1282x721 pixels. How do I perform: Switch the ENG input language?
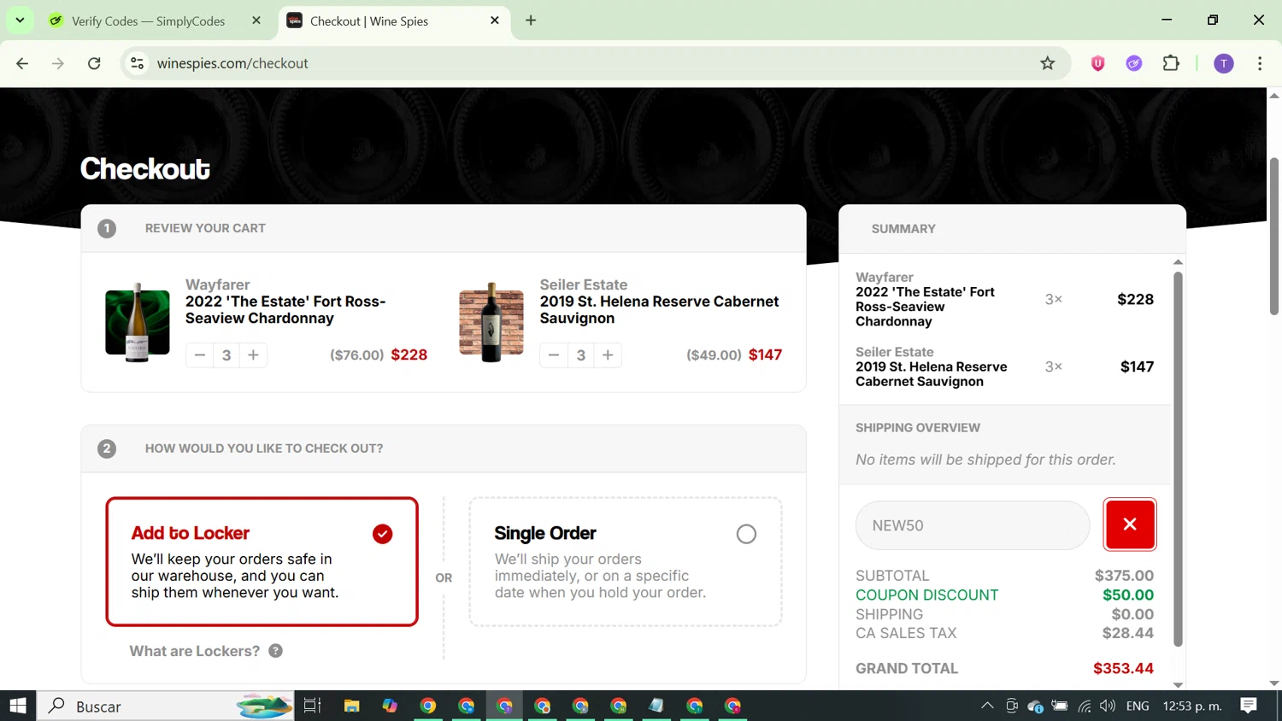pos(1138,706)
